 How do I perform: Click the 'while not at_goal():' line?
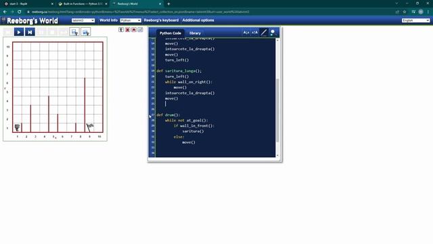[187, 121]
